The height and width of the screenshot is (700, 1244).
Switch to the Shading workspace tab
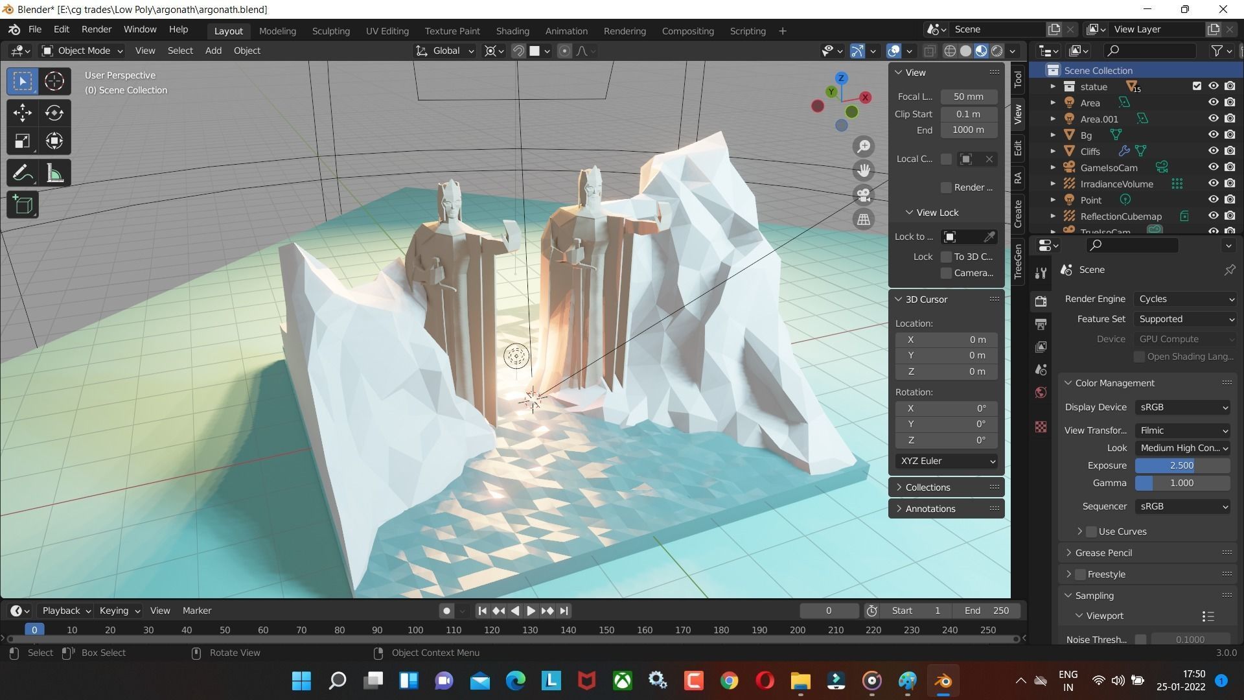tap(513, 30)
